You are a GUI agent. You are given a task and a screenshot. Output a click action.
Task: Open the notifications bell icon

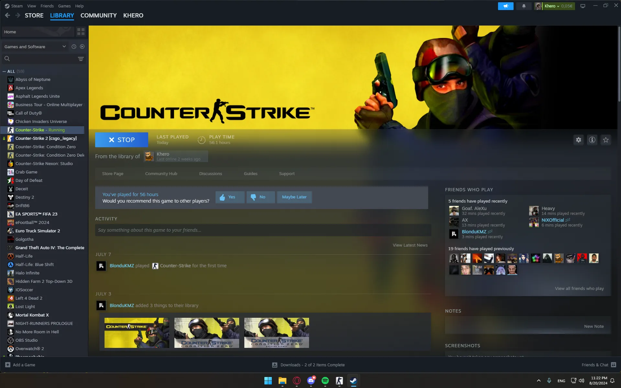click(x=524, y=6)
